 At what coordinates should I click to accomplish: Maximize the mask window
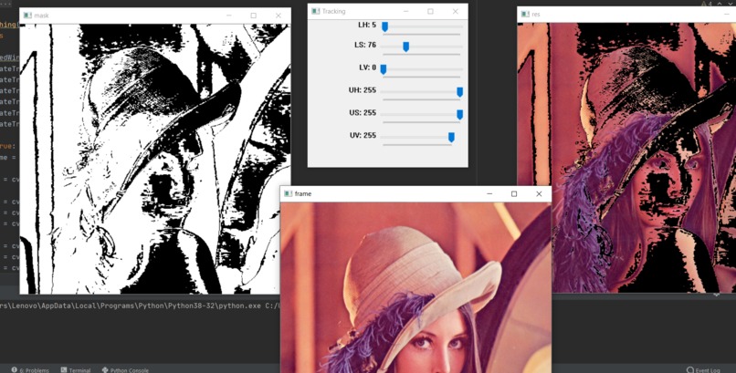point(254,16)
